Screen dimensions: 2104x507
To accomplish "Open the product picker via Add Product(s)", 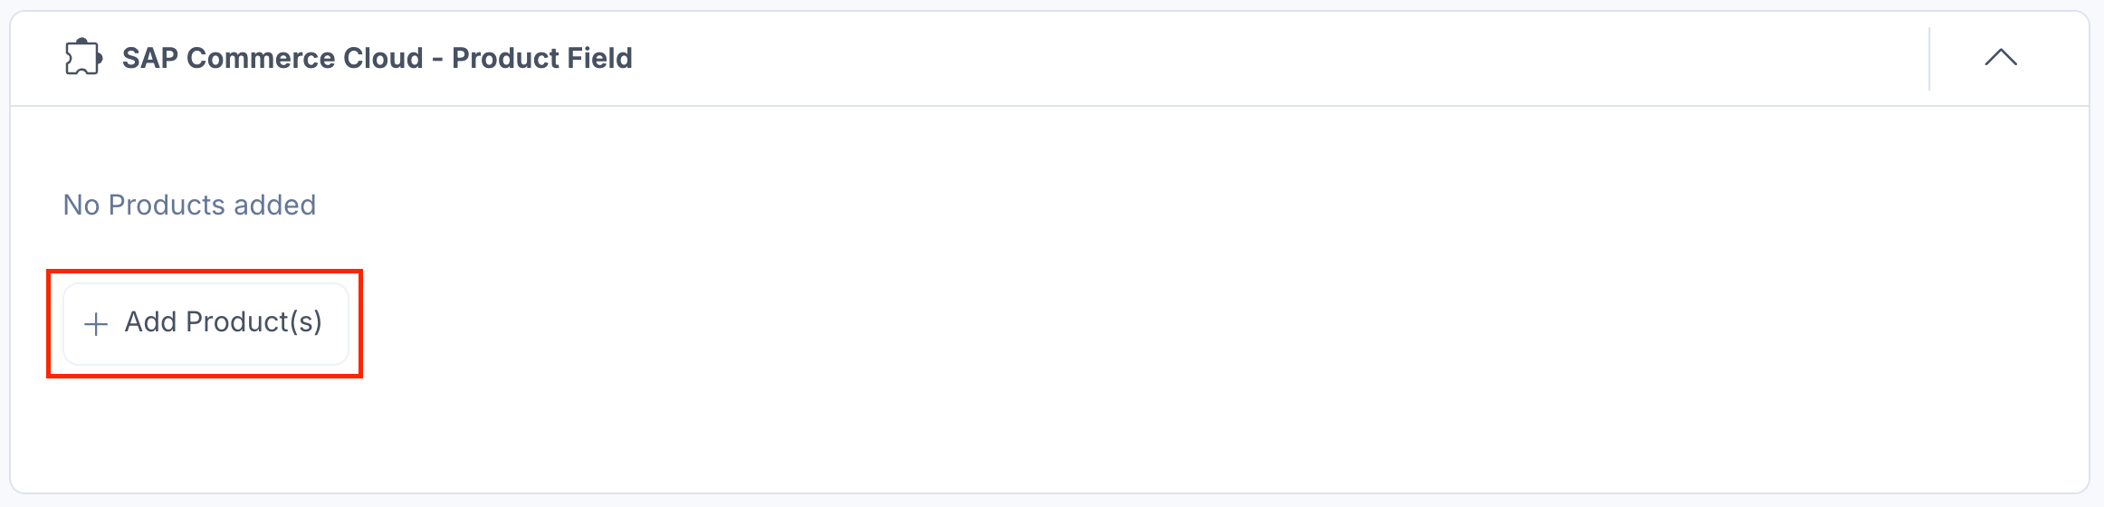I will pyautogui.click(x=206, y=324).
